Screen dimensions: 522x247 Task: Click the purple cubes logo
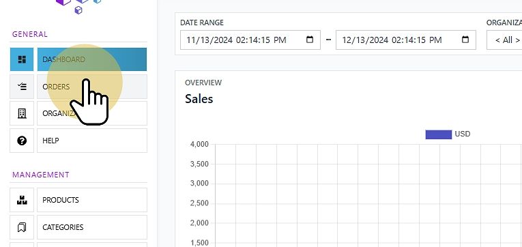click(78, 5)
